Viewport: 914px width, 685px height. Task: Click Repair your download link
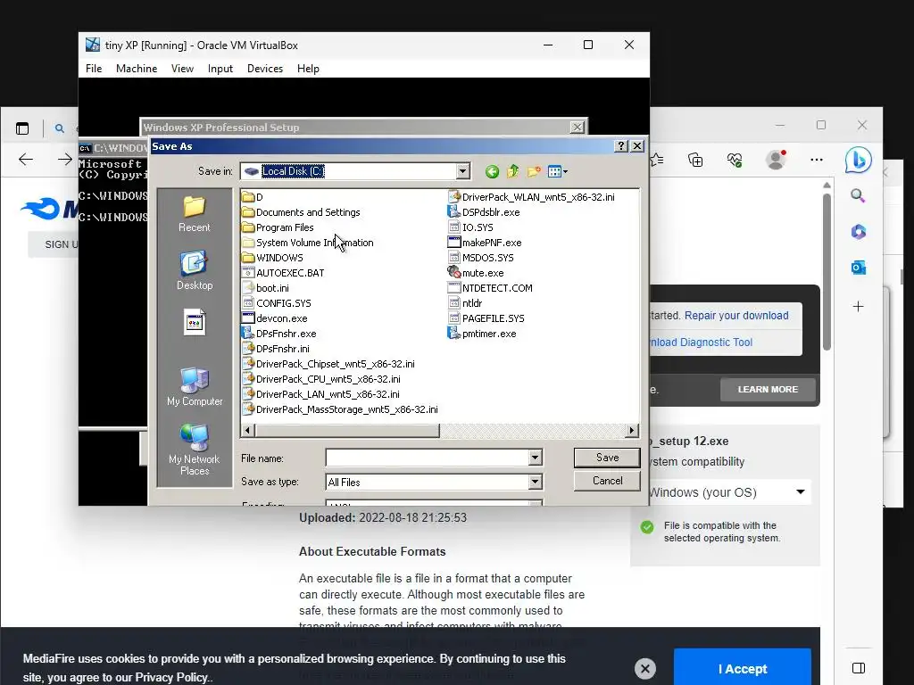[x=736, y=315]
